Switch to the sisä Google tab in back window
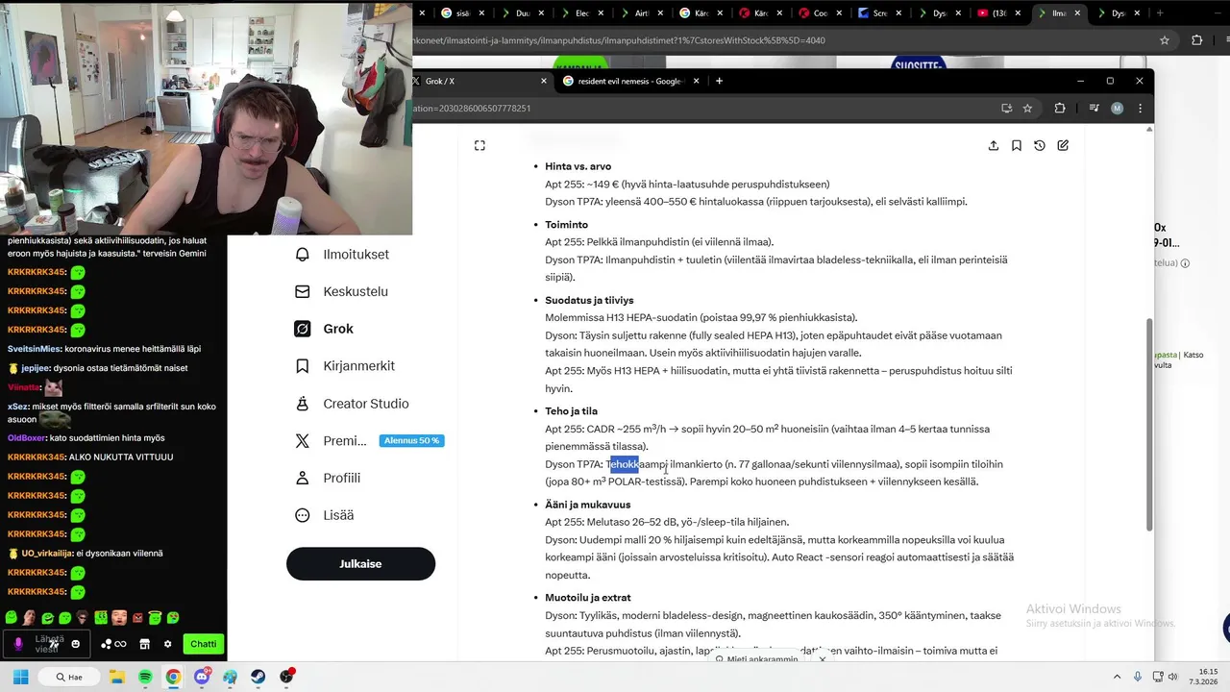This screenshot has height=692, width=1230. pyautogui.click(x=463, y=13)
